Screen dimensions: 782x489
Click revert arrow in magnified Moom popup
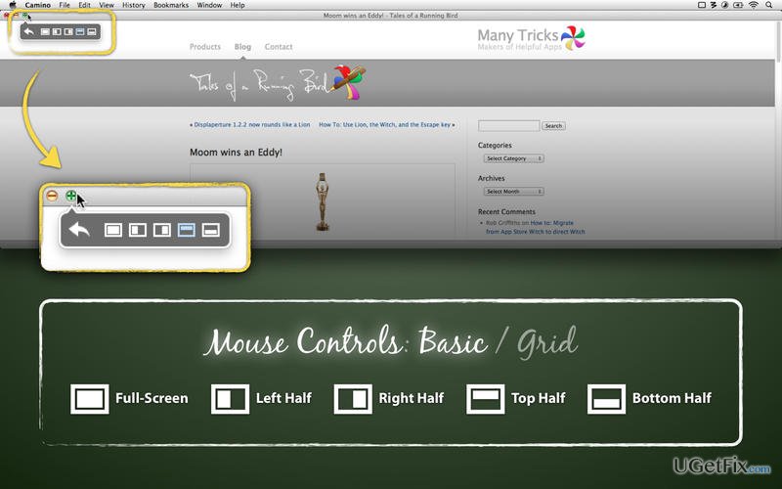(79, 230)
